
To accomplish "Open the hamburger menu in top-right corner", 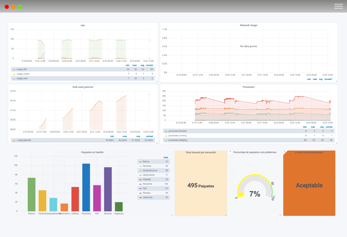I will (339, 6).
